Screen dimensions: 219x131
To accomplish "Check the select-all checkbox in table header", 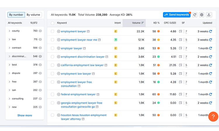I will point(53,23).
